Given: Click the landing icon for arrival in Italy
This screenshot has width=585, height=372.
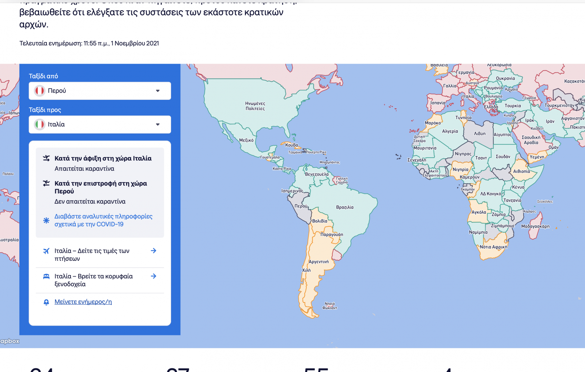Looking at the screenshot, I should tap(46, 158).
